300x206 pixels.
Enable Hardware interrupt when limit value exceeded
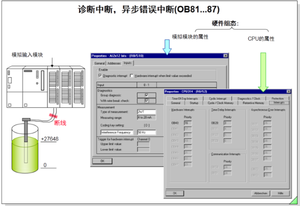[132, 76]
